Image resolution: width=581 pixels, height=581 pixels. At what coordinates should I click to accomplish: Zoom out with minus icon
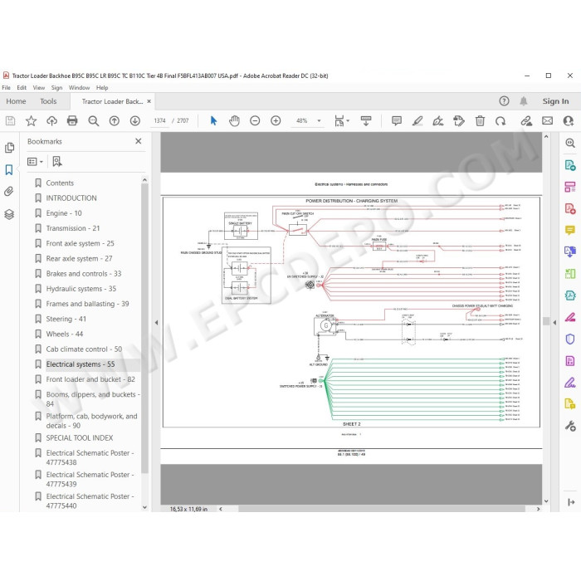(x=255, y=121)
